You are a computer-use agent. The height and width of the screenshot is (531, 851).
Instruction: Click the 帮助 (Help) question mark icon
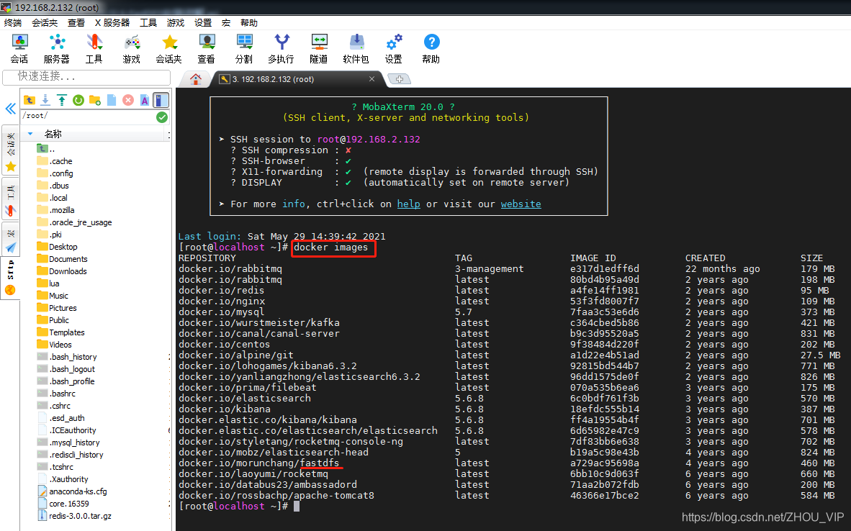click(x=431, y=48)
